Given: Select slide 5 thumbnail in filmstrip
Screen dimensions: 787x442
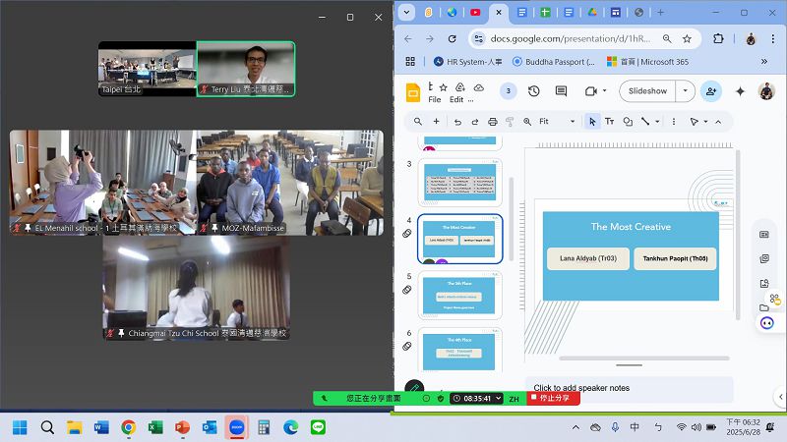Looking at the screenshot, I should coord(460,296).
